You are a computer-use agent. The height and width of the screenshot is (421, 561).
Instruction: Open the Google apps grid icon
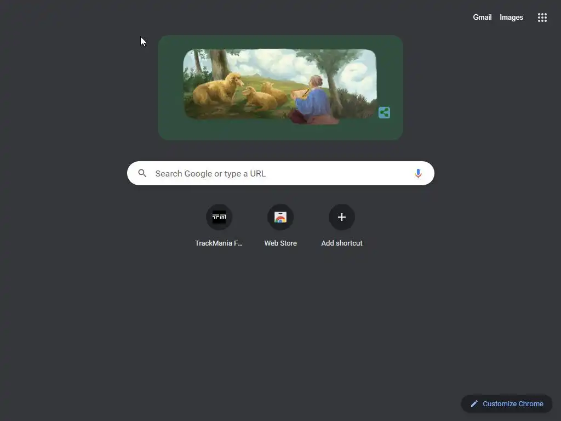point(542,18)
